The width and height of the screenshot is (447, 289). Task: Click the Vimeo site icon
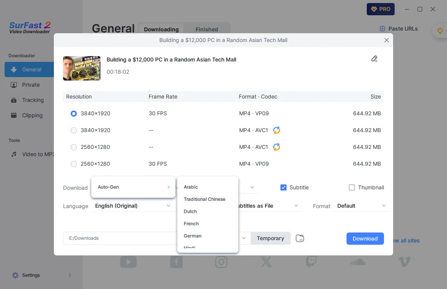point(404,262)
